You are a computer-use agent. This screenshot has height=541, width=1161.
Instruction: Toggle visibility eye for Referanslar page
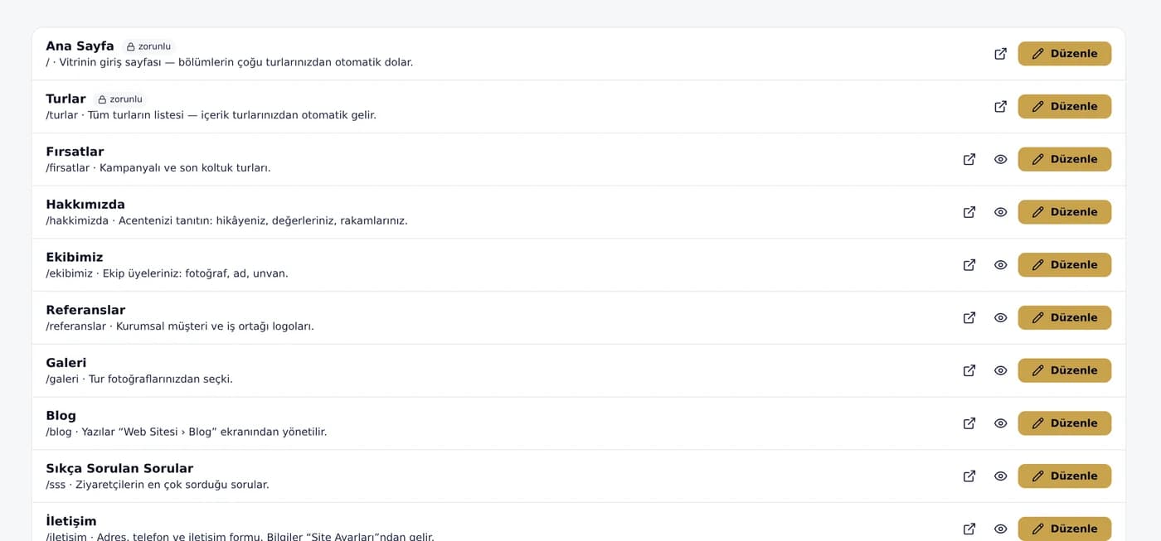tap(1000, 318)
